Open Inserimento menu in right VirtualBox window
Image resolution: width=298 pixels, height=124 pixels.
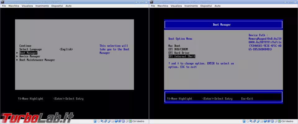191,6
